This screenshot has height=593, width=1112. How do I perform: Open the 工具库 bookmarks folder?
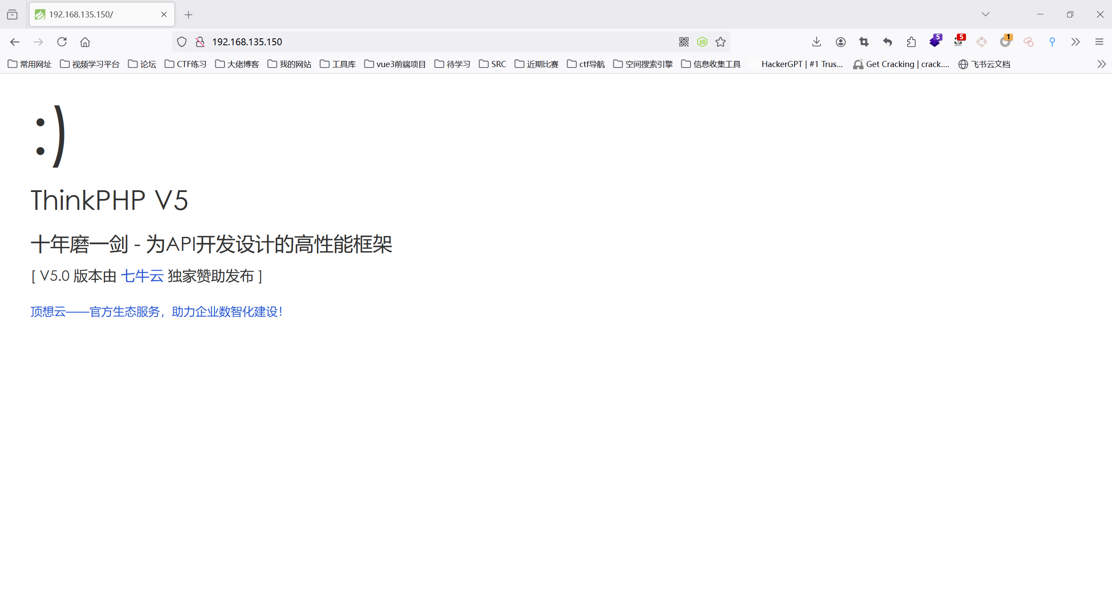338,64
